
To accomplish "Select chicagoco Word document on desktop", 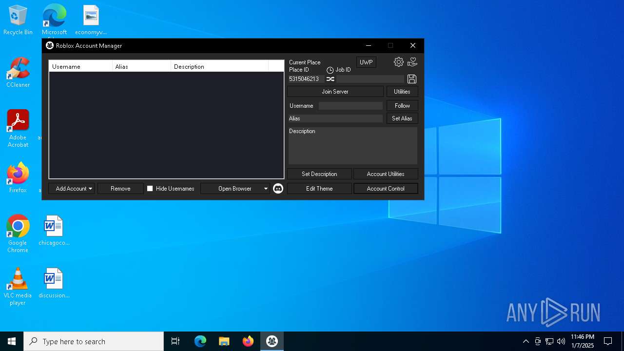I will (x=54, y=231).
